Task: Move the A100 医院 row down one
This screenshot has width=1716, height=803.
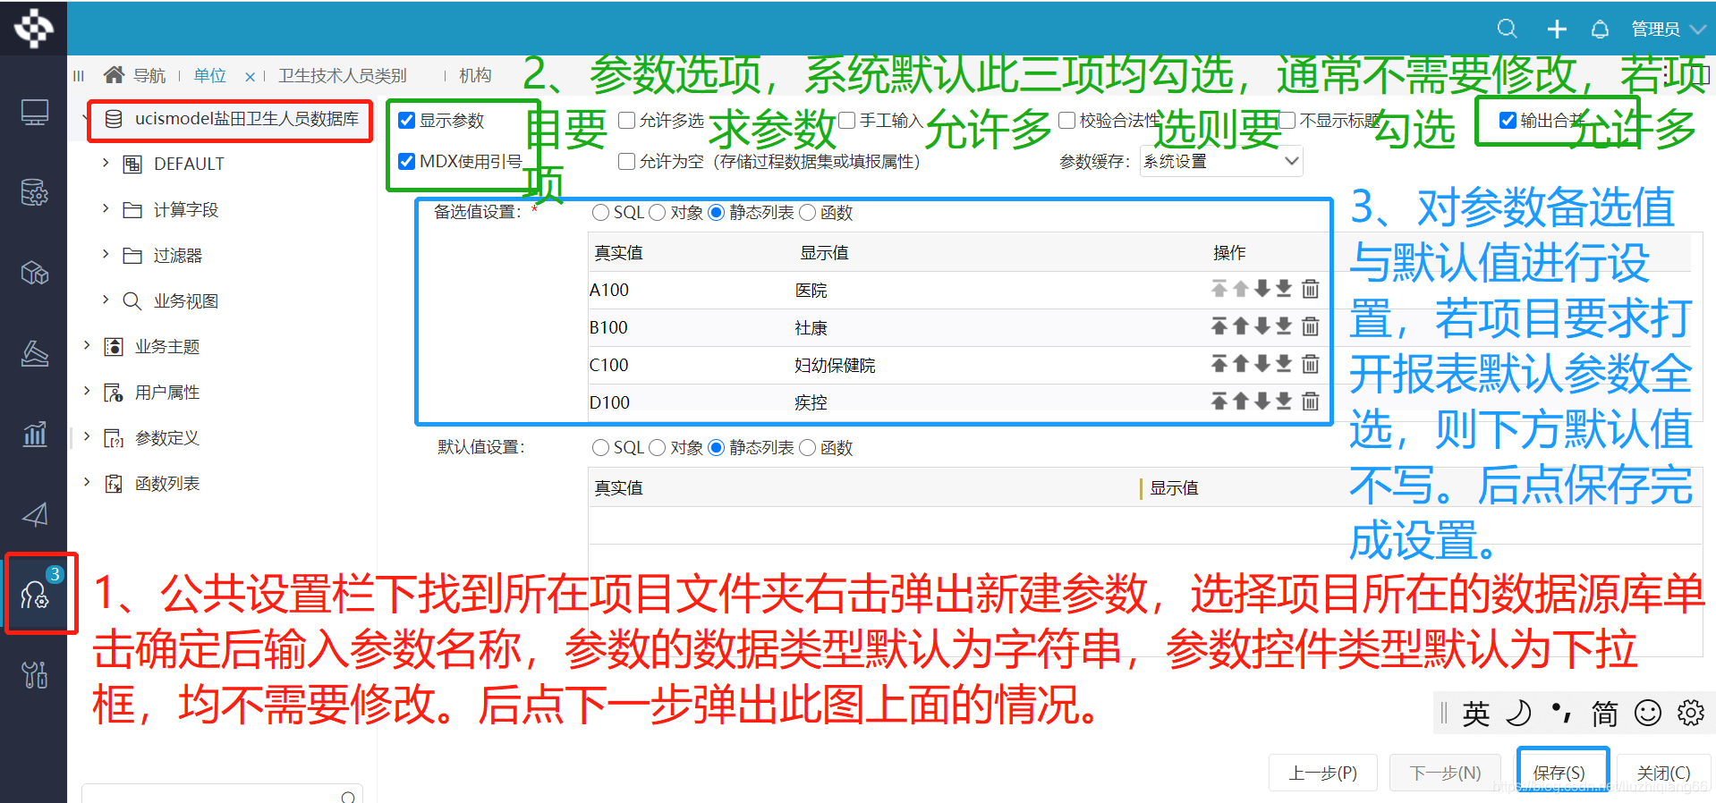Action: point(1262,289)
